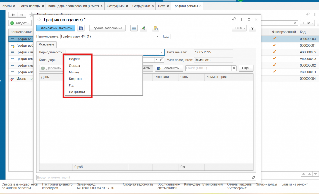Image resolution: width=319 pixels, height=194 pixels.
Task: Choose the По циклам periodicity option
Action: click(77, 92)
